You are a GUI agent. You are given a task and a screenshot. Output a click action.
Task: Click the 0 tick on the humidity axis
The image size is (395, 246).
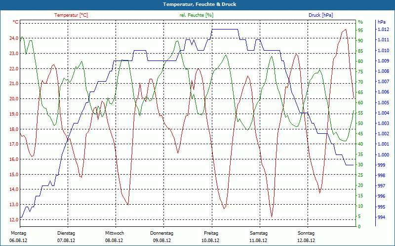[359, 227]
